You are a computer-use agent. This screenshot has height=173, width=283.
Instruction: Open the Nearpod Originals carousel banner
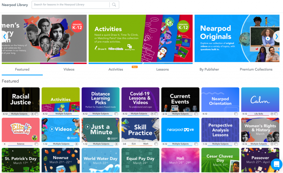point(237,39)
